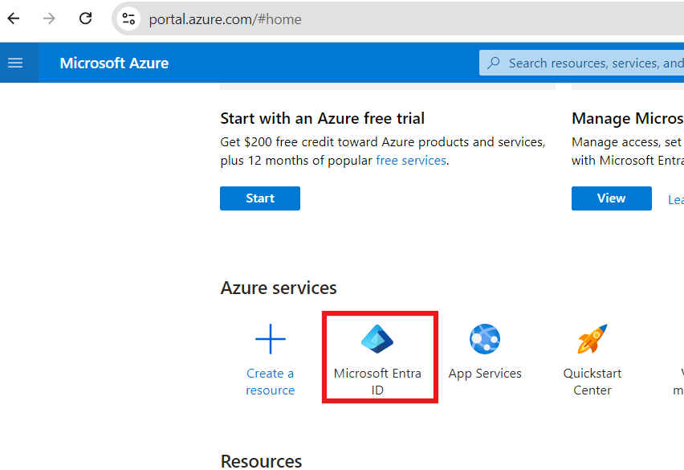Select the 'Microsoft Entra ID' text label
This screenshot has width=684, height=470.
click(x=377, y=382)
